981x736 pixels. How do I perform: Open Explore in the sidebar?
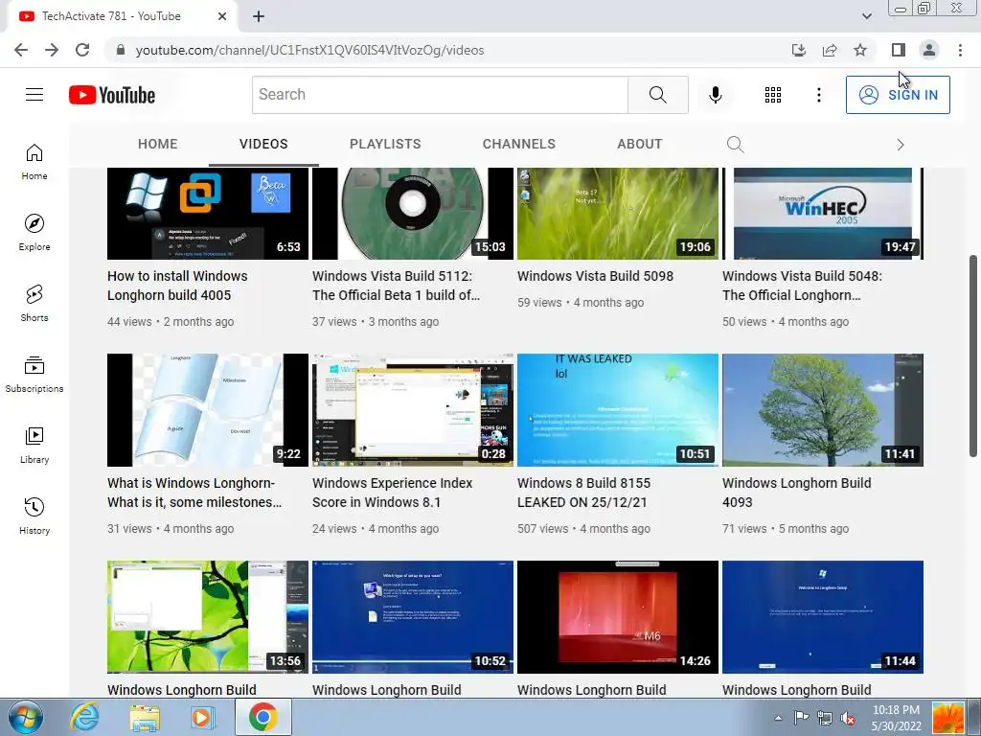(34, 233)
